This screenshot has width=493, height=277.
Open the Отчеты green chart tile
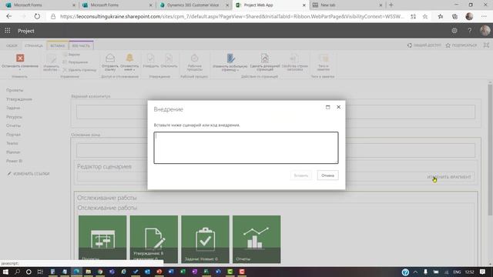(257, 239)
